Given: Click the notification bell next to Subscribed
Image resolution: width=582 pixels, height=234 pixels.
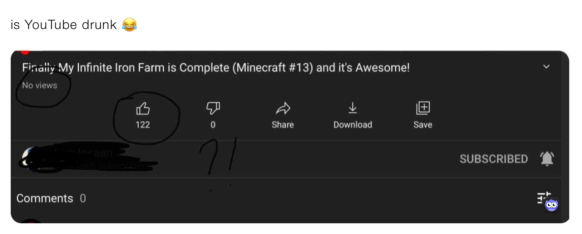Looking at the screenshot, I should [x=546, y=159].
